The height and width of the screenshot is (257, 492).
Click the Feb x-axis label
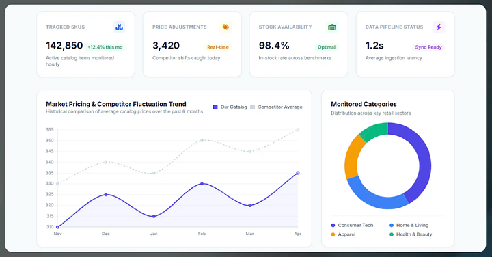202,234
